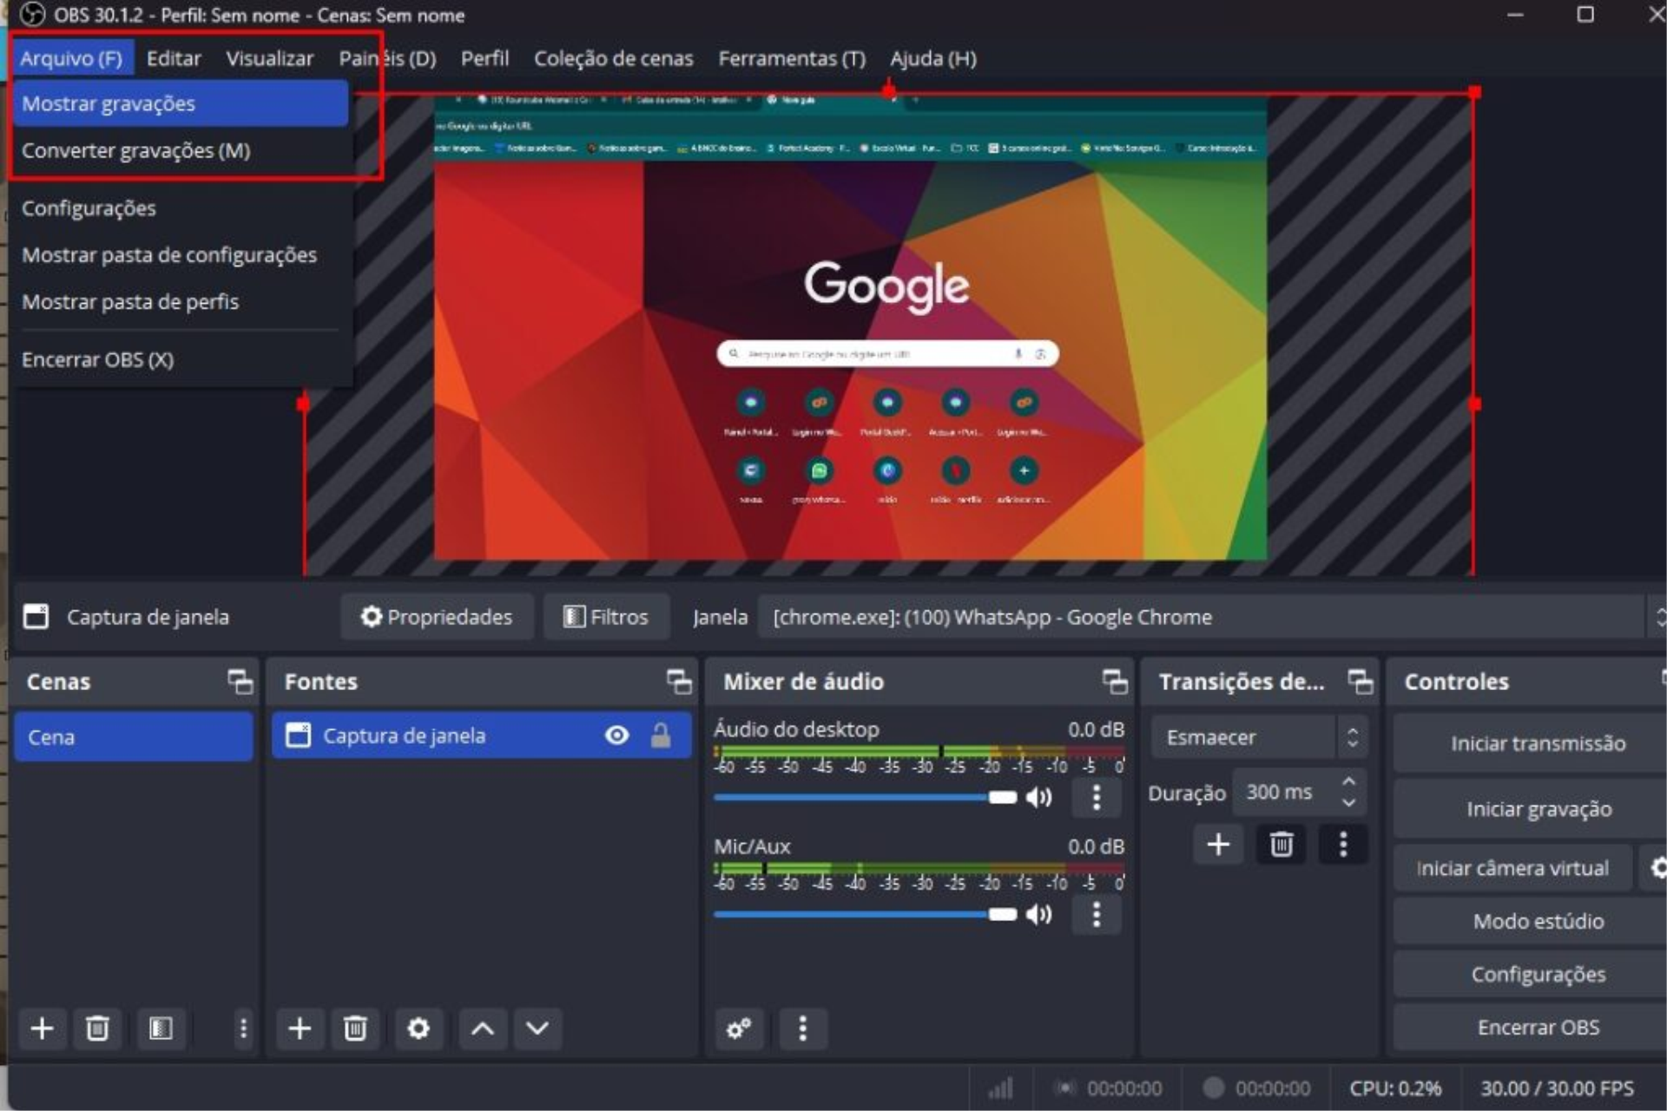Click the Chrome preview in the canvas

[850, 328]
